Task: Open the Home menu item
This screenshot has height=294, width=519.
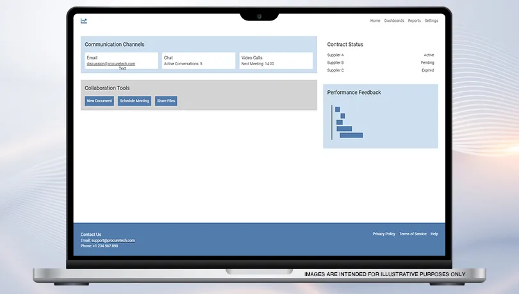Action: pyautogui.click(x=375, y=20)
